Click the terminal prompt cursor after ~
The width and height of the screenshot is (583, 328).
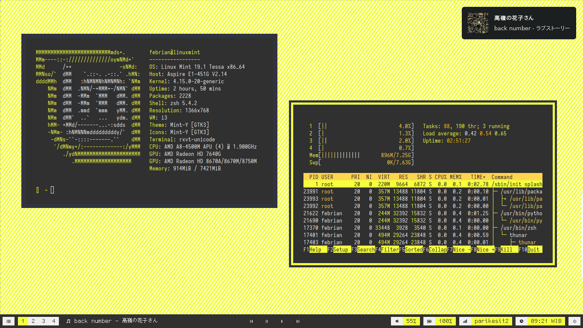pos(52,190)
